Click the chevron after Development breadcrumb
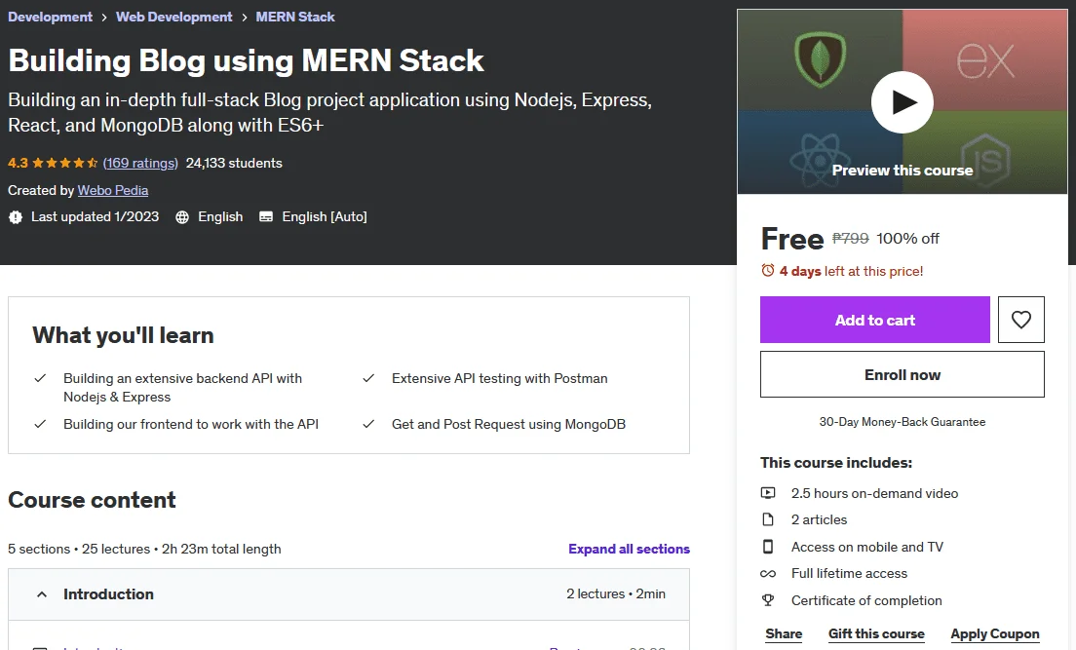Screen dimensions: 1076x650 click(x=104, y=18)
